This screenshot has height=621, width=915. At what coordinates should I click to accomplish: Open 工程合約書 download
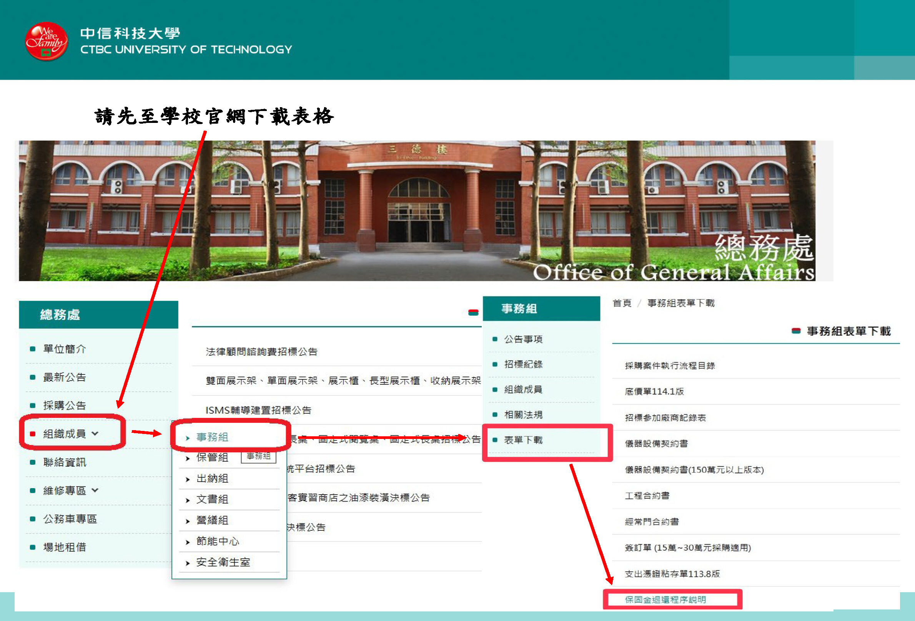point(647,495)
